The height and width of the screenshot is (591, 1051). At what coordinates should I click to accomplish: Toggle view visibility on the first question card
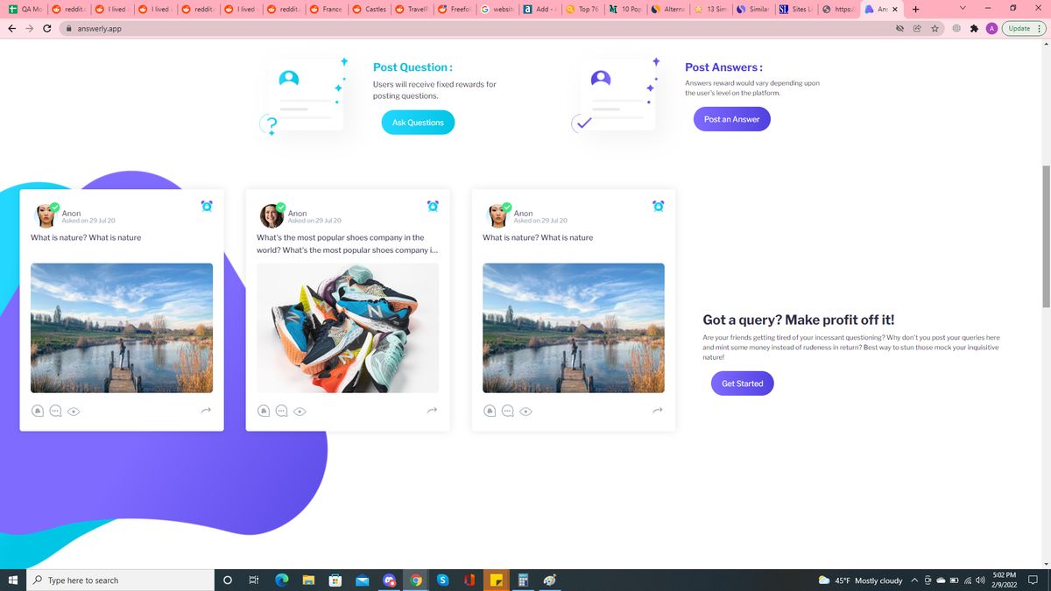(x=74, y=411)
